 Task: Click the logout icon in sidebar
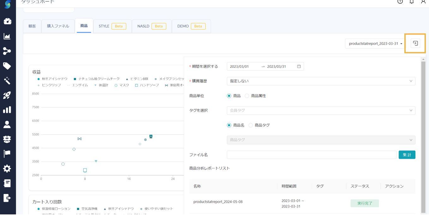coord(7,198)
